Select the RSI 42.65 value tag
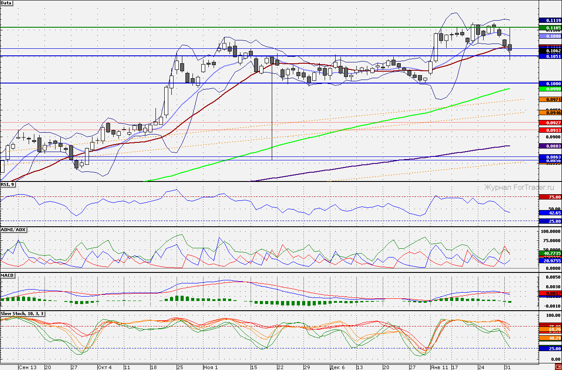562x370 pixels. (550, 213)
